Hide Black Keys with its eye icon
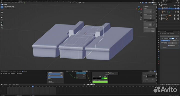The width and height of the screenshot is (180, 96). [177, 7]
